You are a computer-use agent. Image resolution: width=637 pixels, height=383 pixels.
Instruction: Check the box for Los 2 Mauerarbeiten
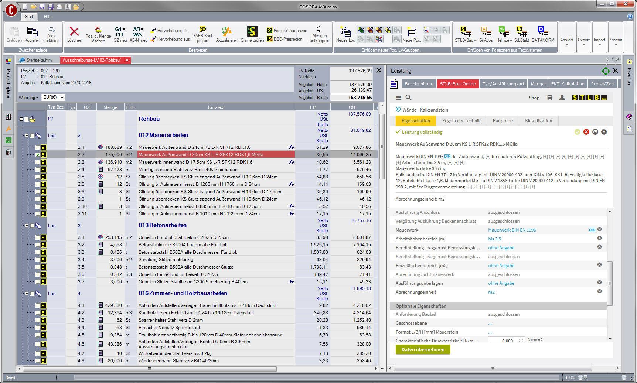coord(32,136)
